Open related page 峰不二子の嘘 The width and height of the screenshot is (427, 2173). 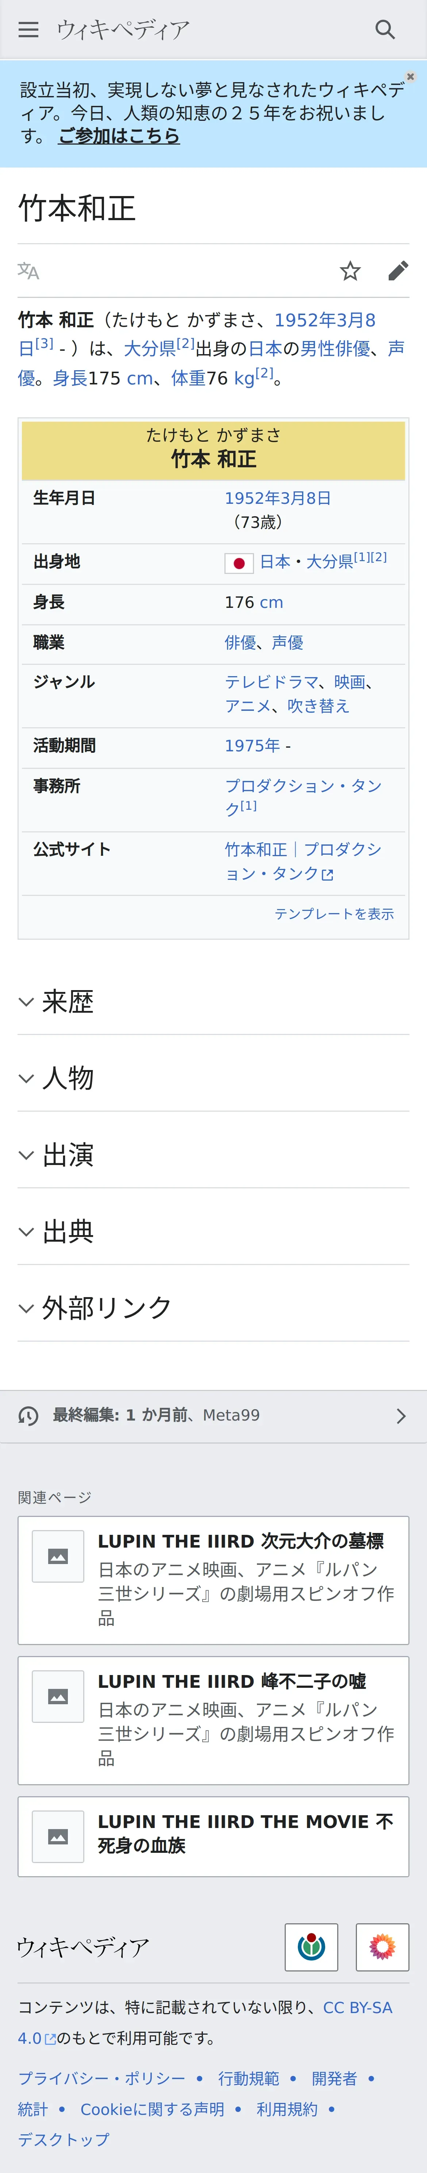(232, 1681)
